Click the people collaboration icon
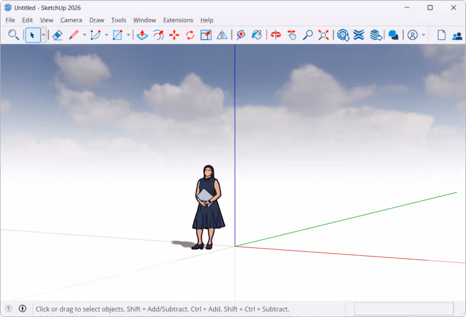466x317 pixels. click(458, 36)
